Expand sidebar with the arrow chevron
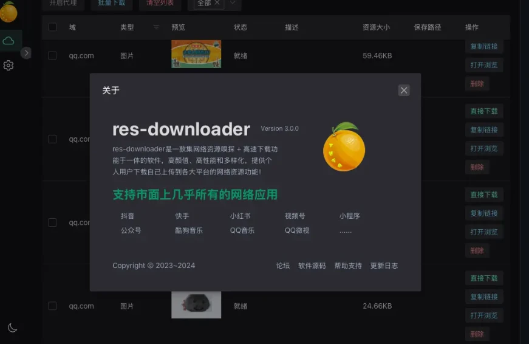Image resolution: width=529 pixels, height=344 pixels. 26,53
